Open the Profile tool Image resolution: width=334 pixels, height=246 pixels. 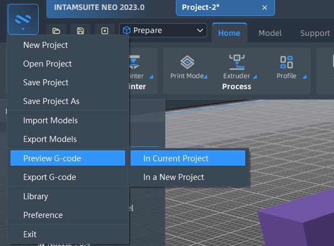click(x=287, y=67)
